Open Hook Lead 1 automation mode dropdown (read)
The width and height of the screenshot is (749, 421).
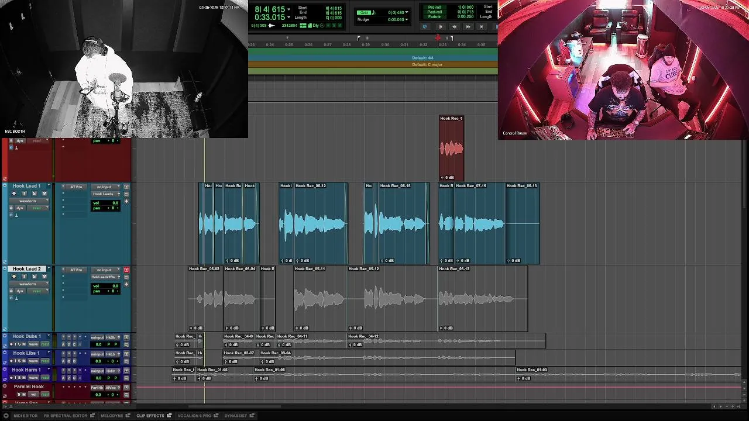[x=38, y=208]
